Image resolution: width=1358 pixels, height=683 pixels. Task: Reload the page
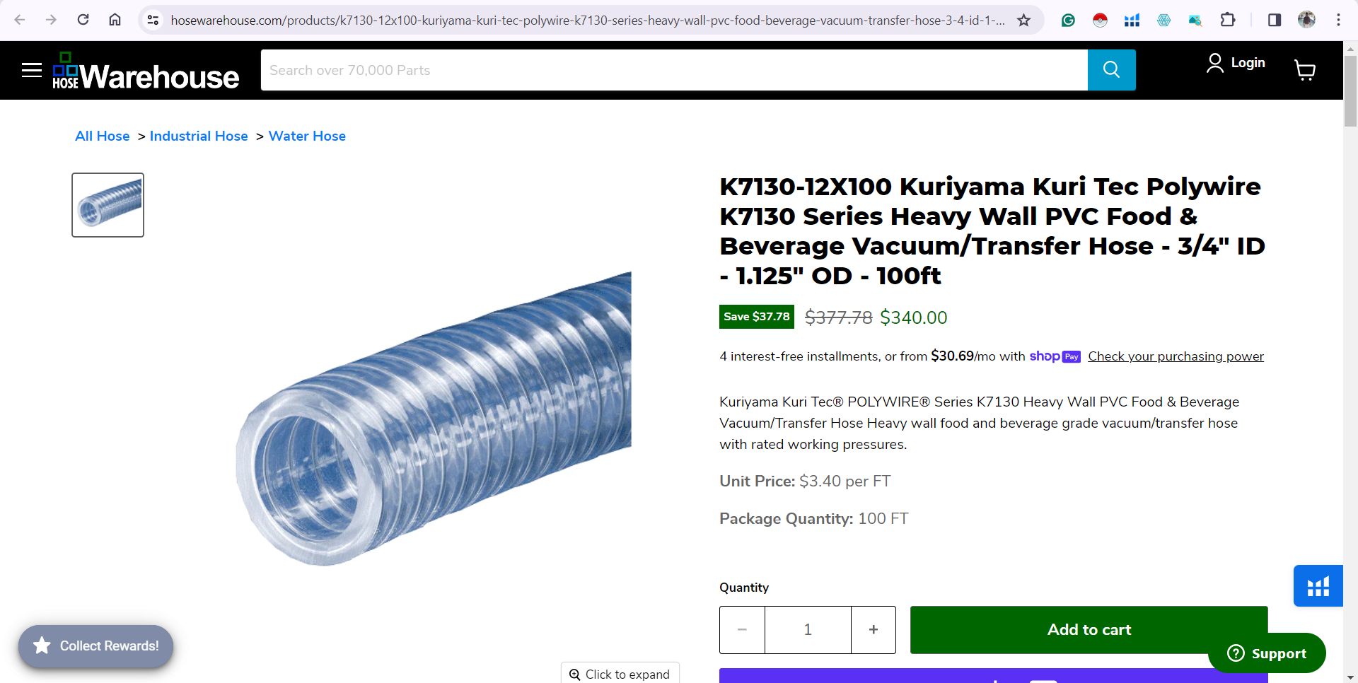pyautogui.click(x=83, y=20)
